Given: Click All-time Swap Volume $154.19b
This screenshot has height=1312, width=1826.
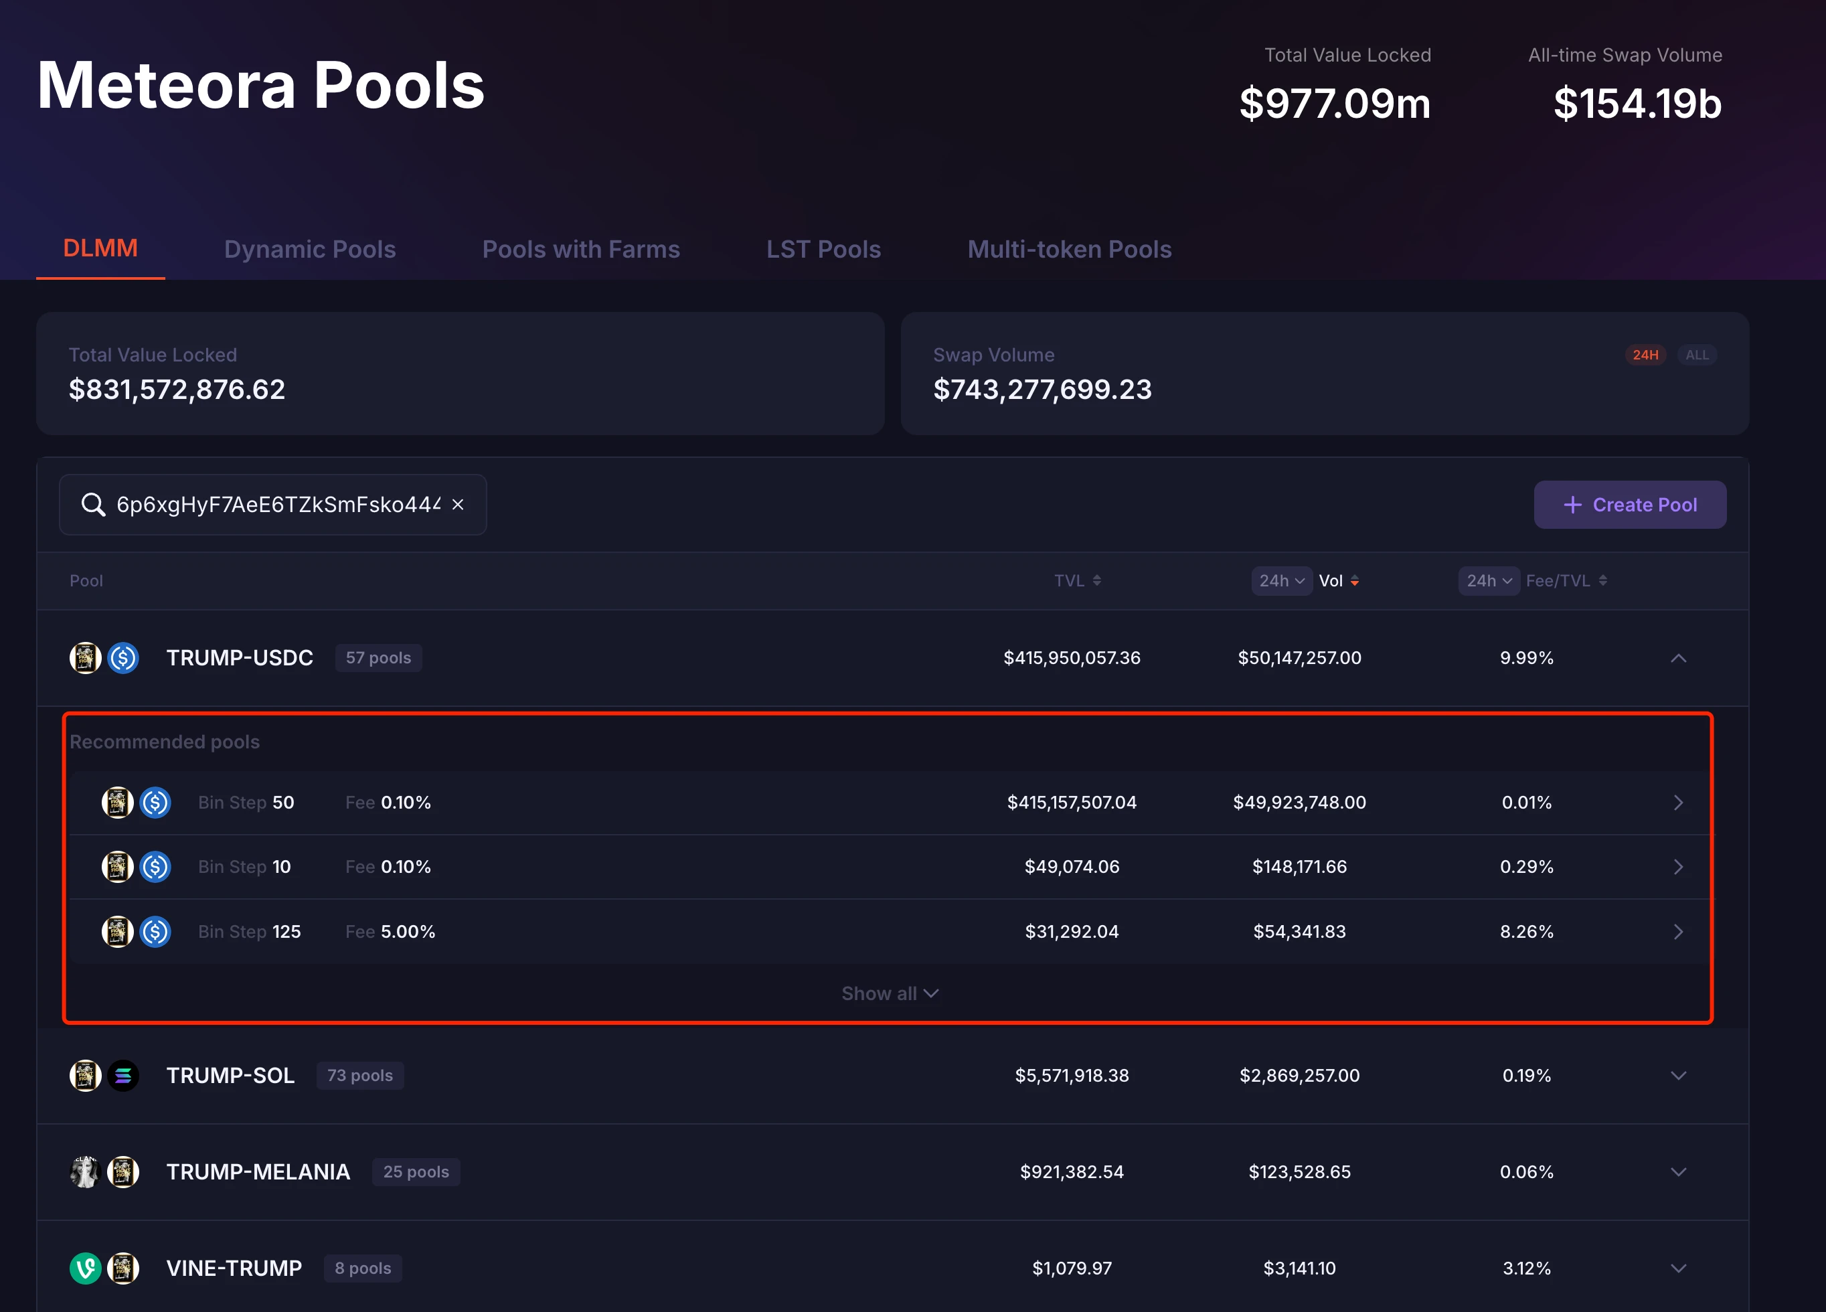Looking at the screenshot, I should (x=1638, y=103).
